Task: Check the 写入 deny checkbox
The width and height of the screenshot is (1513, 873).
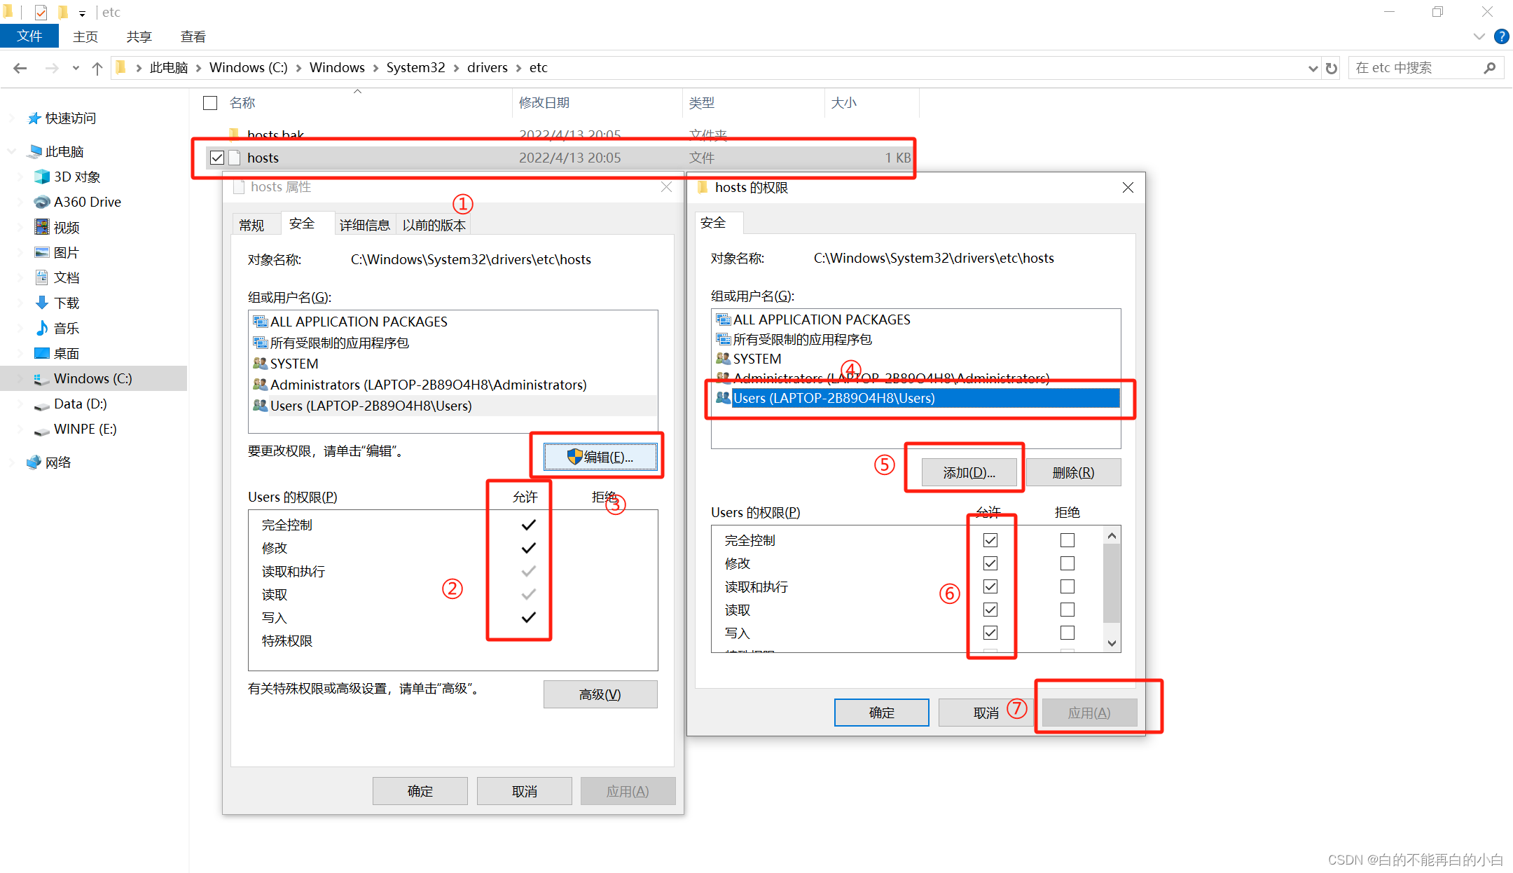Action: click(x=1067, y=633)
